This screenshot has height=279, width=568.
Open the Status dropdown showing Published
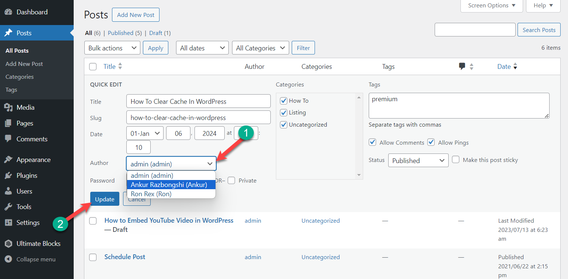click(x=418, y=160)
